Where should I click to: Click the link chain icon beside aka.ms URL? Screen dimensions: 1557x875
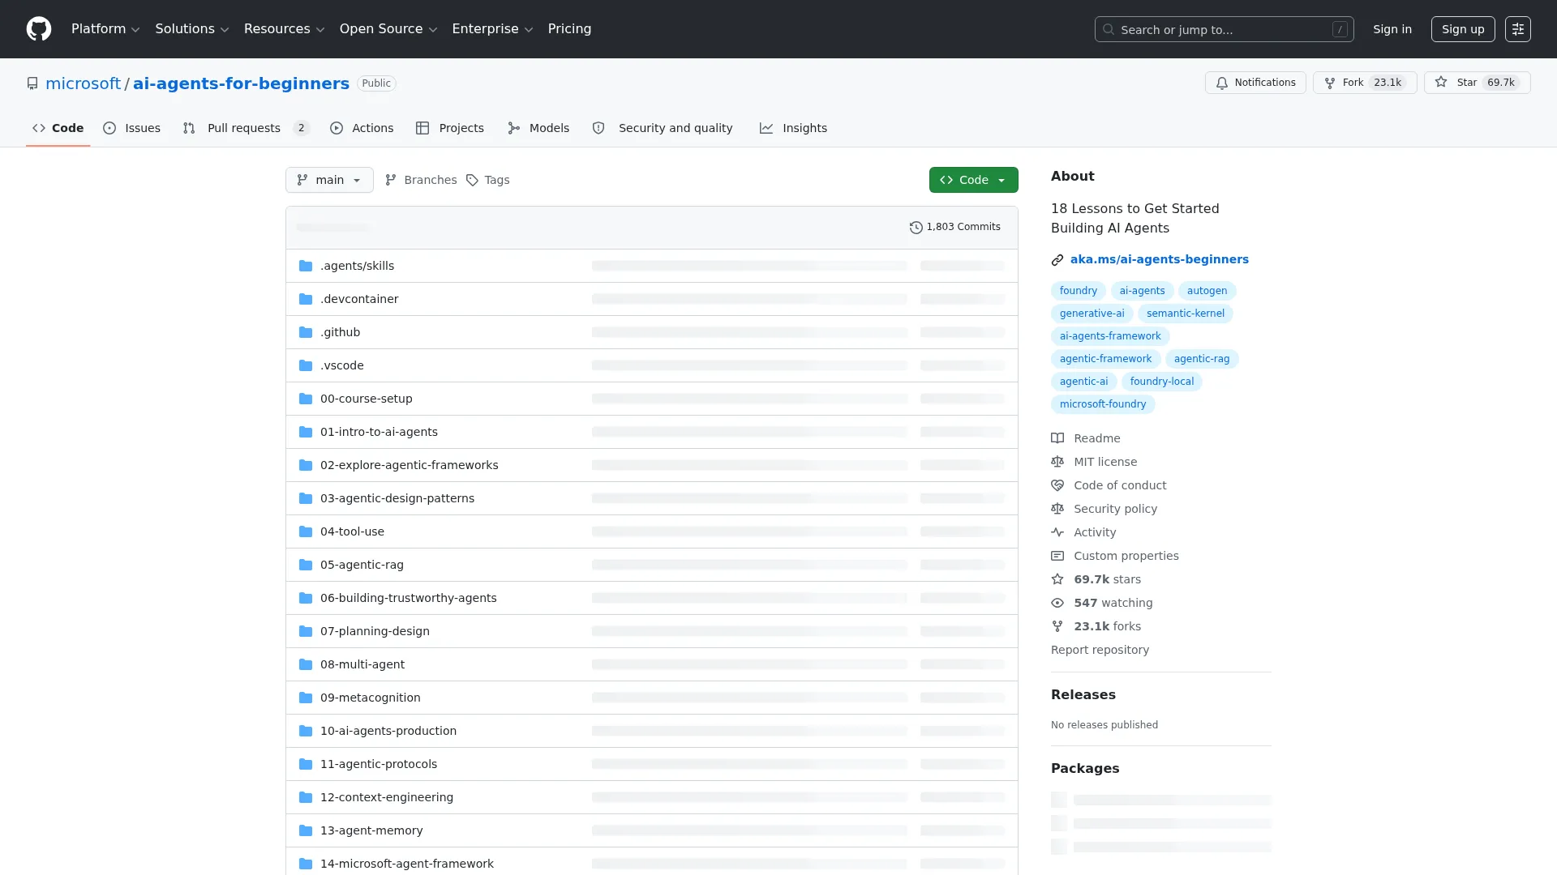pos(1057,260)
